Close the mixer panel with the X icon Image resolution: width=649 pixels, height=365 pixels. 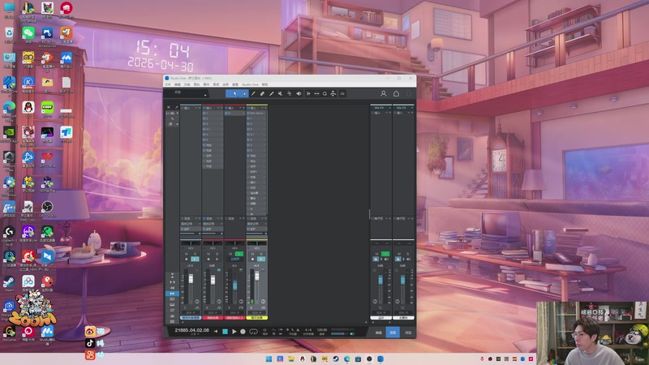169,107
